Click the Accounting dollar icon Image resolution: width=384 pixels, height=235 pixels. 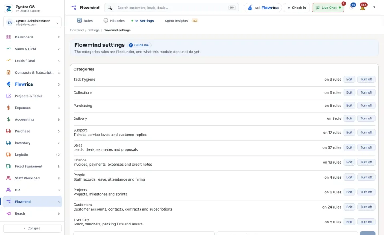(8, 119)
